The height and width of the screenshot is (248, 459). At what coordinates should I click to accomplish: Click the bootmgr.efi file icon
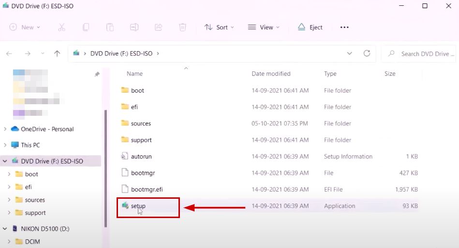click(125, 189)
